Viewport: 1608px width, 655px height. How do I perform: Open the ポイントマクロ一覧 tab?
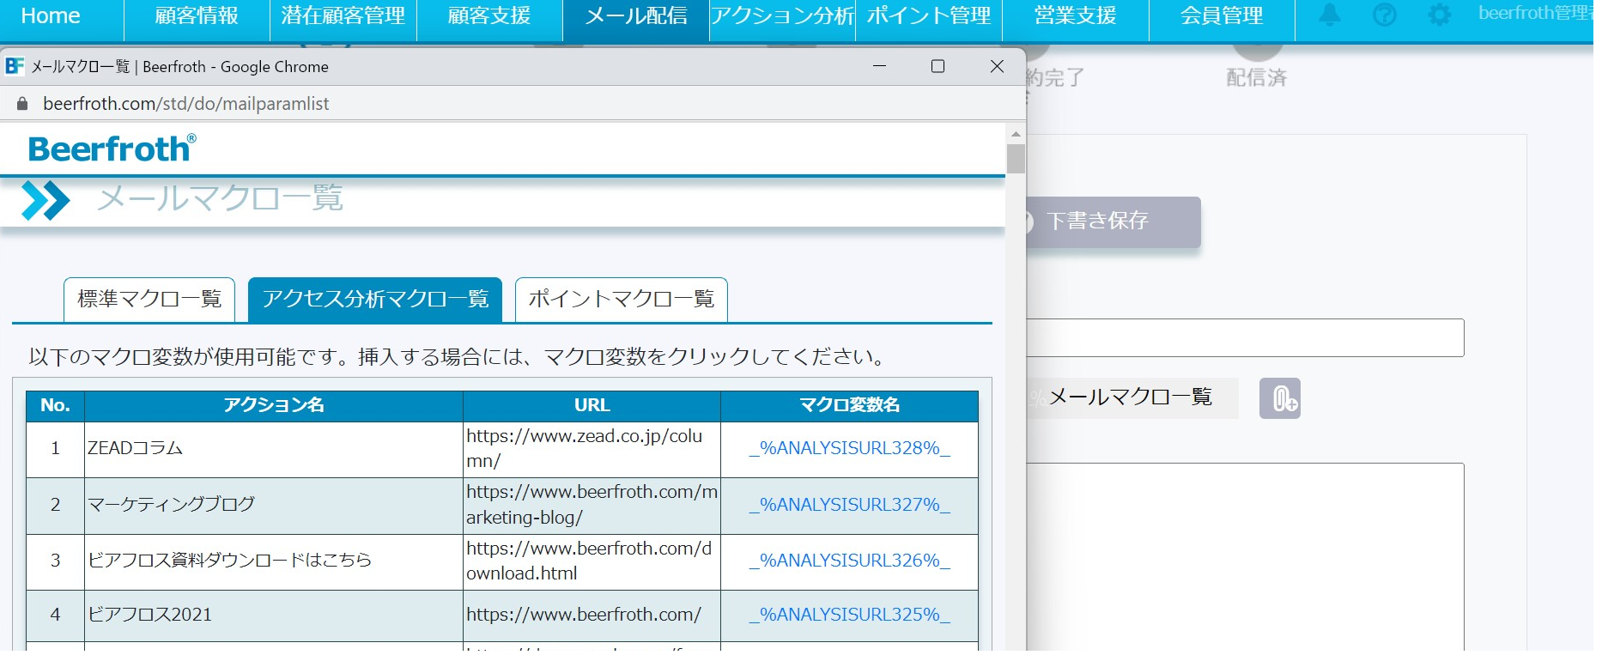click(621, 299)
